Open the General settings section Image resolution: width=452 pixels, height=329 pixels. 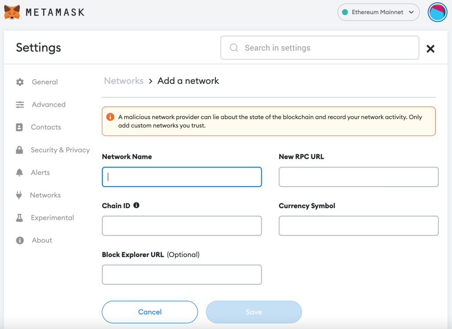(45, 82)
